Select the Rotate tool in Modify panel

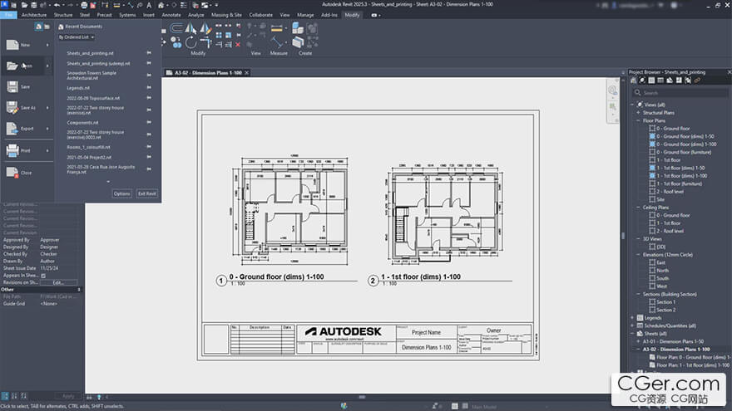(191, 43)
